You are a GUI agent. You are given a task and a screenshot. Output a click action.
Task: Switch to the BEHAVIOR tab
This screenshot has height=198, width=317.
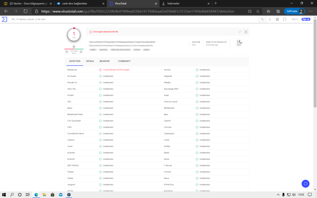click(x=105, y=61)
